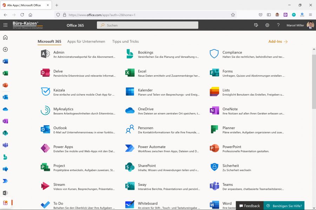The image size is (316, 210).
Task: Open Yammer from the left sidebar
Action: [5, 169]
